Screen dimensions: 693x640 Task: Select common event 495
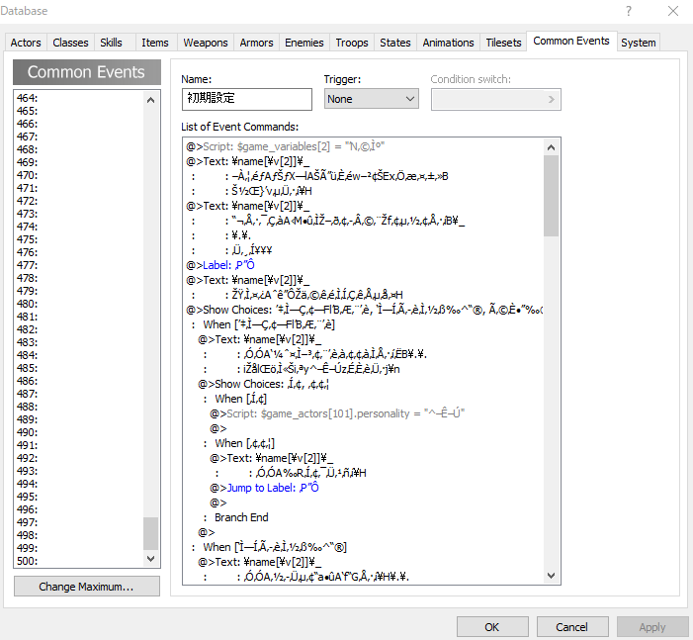point(79,497)
